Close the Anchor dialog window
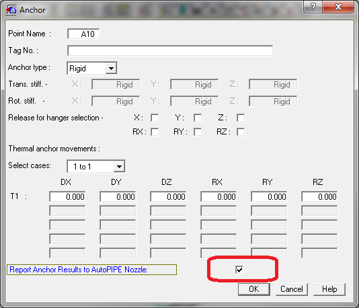This screenshot has width=359, height=308. point(338,7)
